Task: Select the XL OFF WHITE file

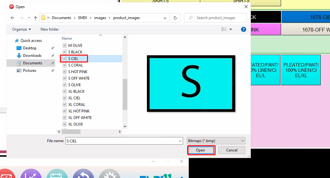Action: pyautogui.click(x=80, y=117)
